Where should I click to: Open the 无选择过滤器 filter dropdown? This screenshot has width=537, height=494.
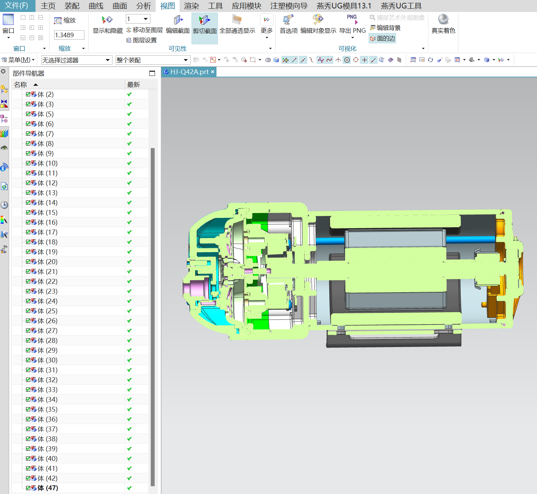(x=108, y=60)
